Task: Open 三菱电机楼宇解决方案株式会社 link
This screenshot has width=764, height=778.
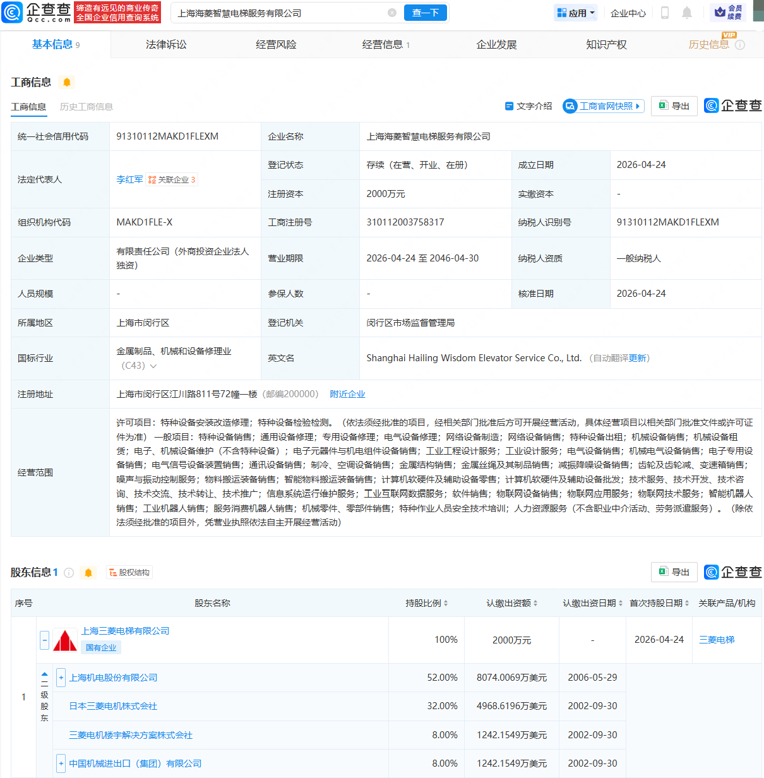Action: 131,735
